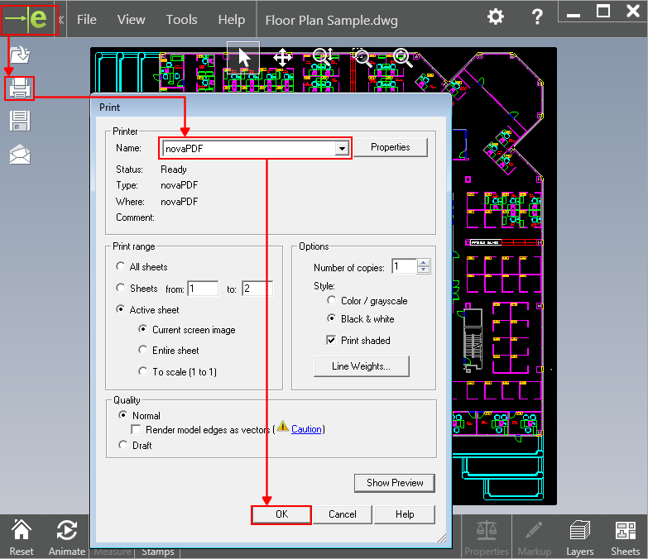Open the Layers panel icon
The height and width of the screenshot is (559, 648).
(579, 537)
